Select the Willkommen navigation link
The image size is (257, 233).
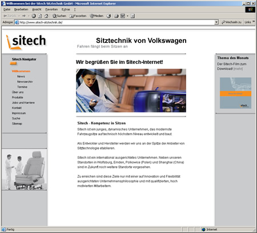pyautogui.click(x=21, y=71)
